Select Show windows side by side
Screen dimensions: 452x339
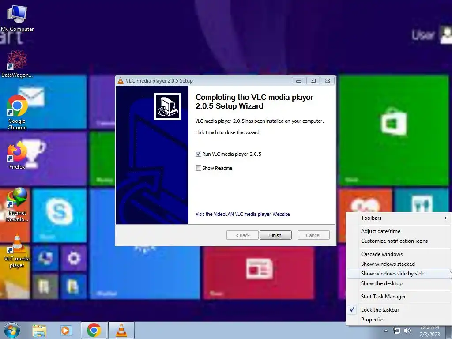[399, 274]
